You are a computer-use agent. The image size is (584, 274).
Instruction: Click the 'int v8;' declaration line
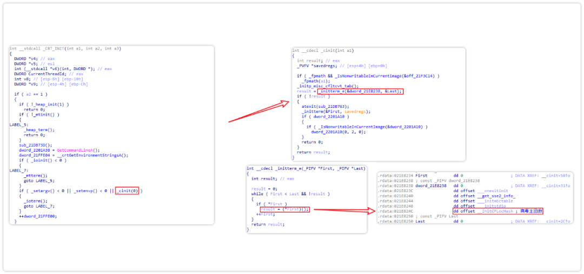click(49, 79)
